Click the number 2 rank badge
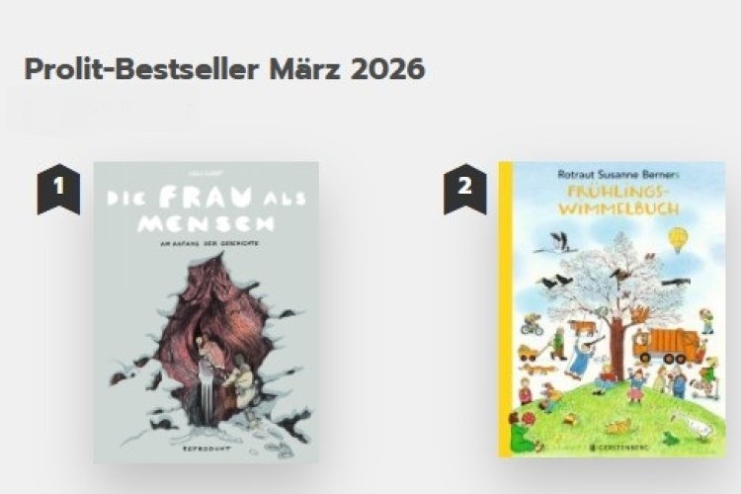This screenshot has height=494, width=741. 465,189
